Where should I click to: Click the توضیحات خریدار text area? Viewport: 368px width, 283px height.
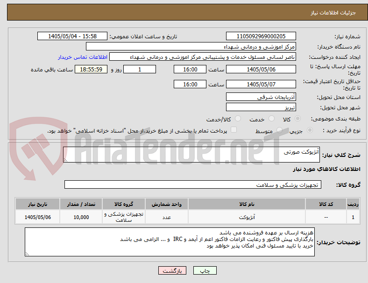pyautogui.click(x=170, y=242)
